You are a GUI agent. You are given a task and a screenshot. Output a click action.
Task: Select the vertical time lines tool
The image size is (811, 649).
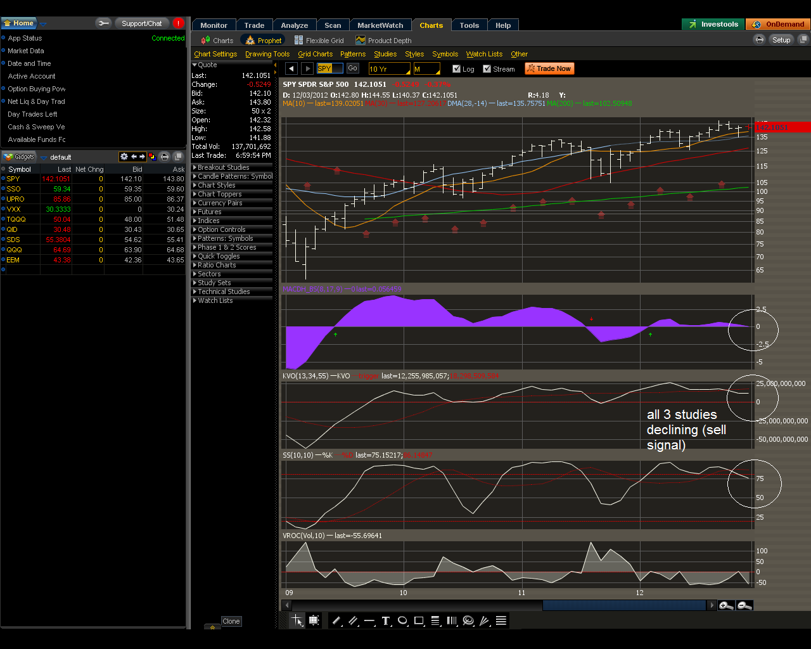452,620
